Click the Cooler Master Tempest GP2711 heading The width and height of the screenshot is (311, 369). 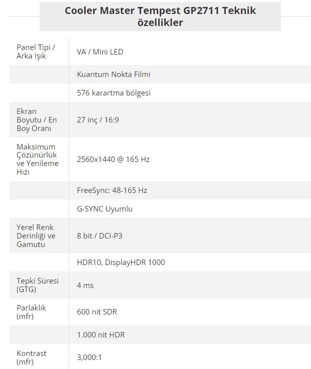pos(160,16)
